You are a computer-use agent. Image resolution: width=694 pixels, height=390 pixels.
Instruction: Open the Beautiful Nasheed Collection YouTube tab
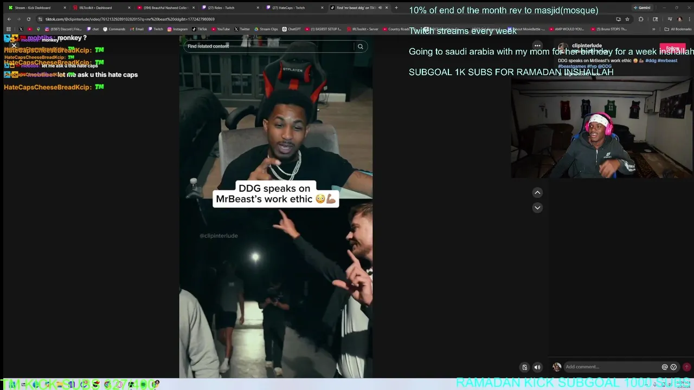[x=165, y=8]
